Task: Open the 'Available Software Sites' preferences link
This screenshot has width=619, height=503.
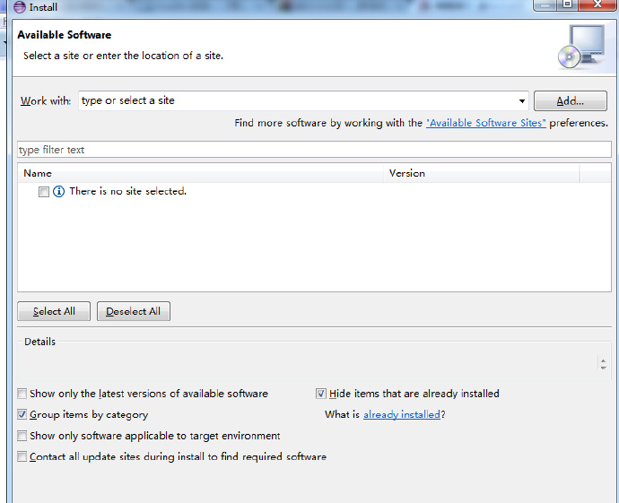Action: (x=486, y=123)
